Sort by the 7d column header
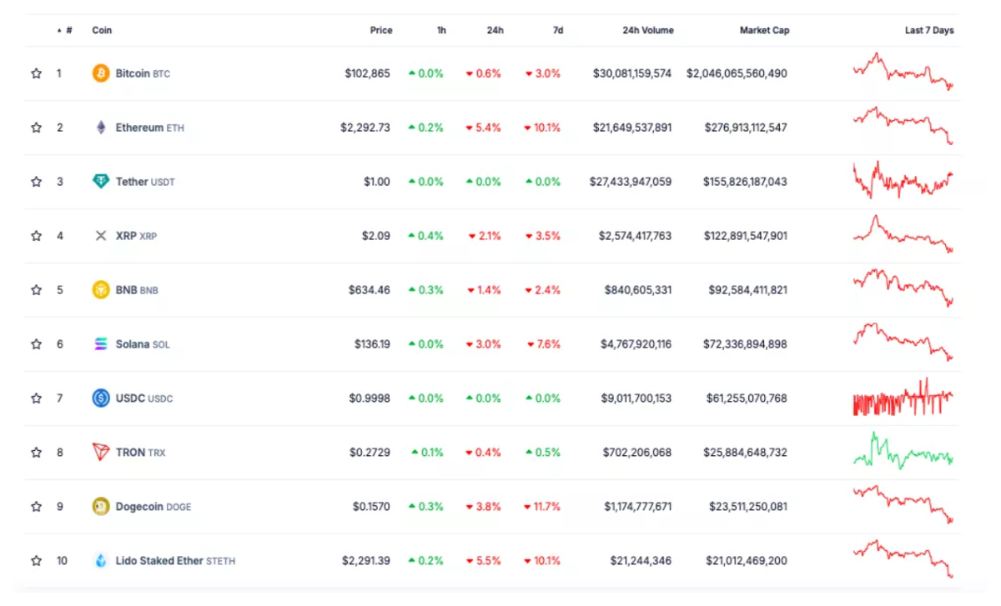This screenshot has height=606, width=1001. coord(558,30)
